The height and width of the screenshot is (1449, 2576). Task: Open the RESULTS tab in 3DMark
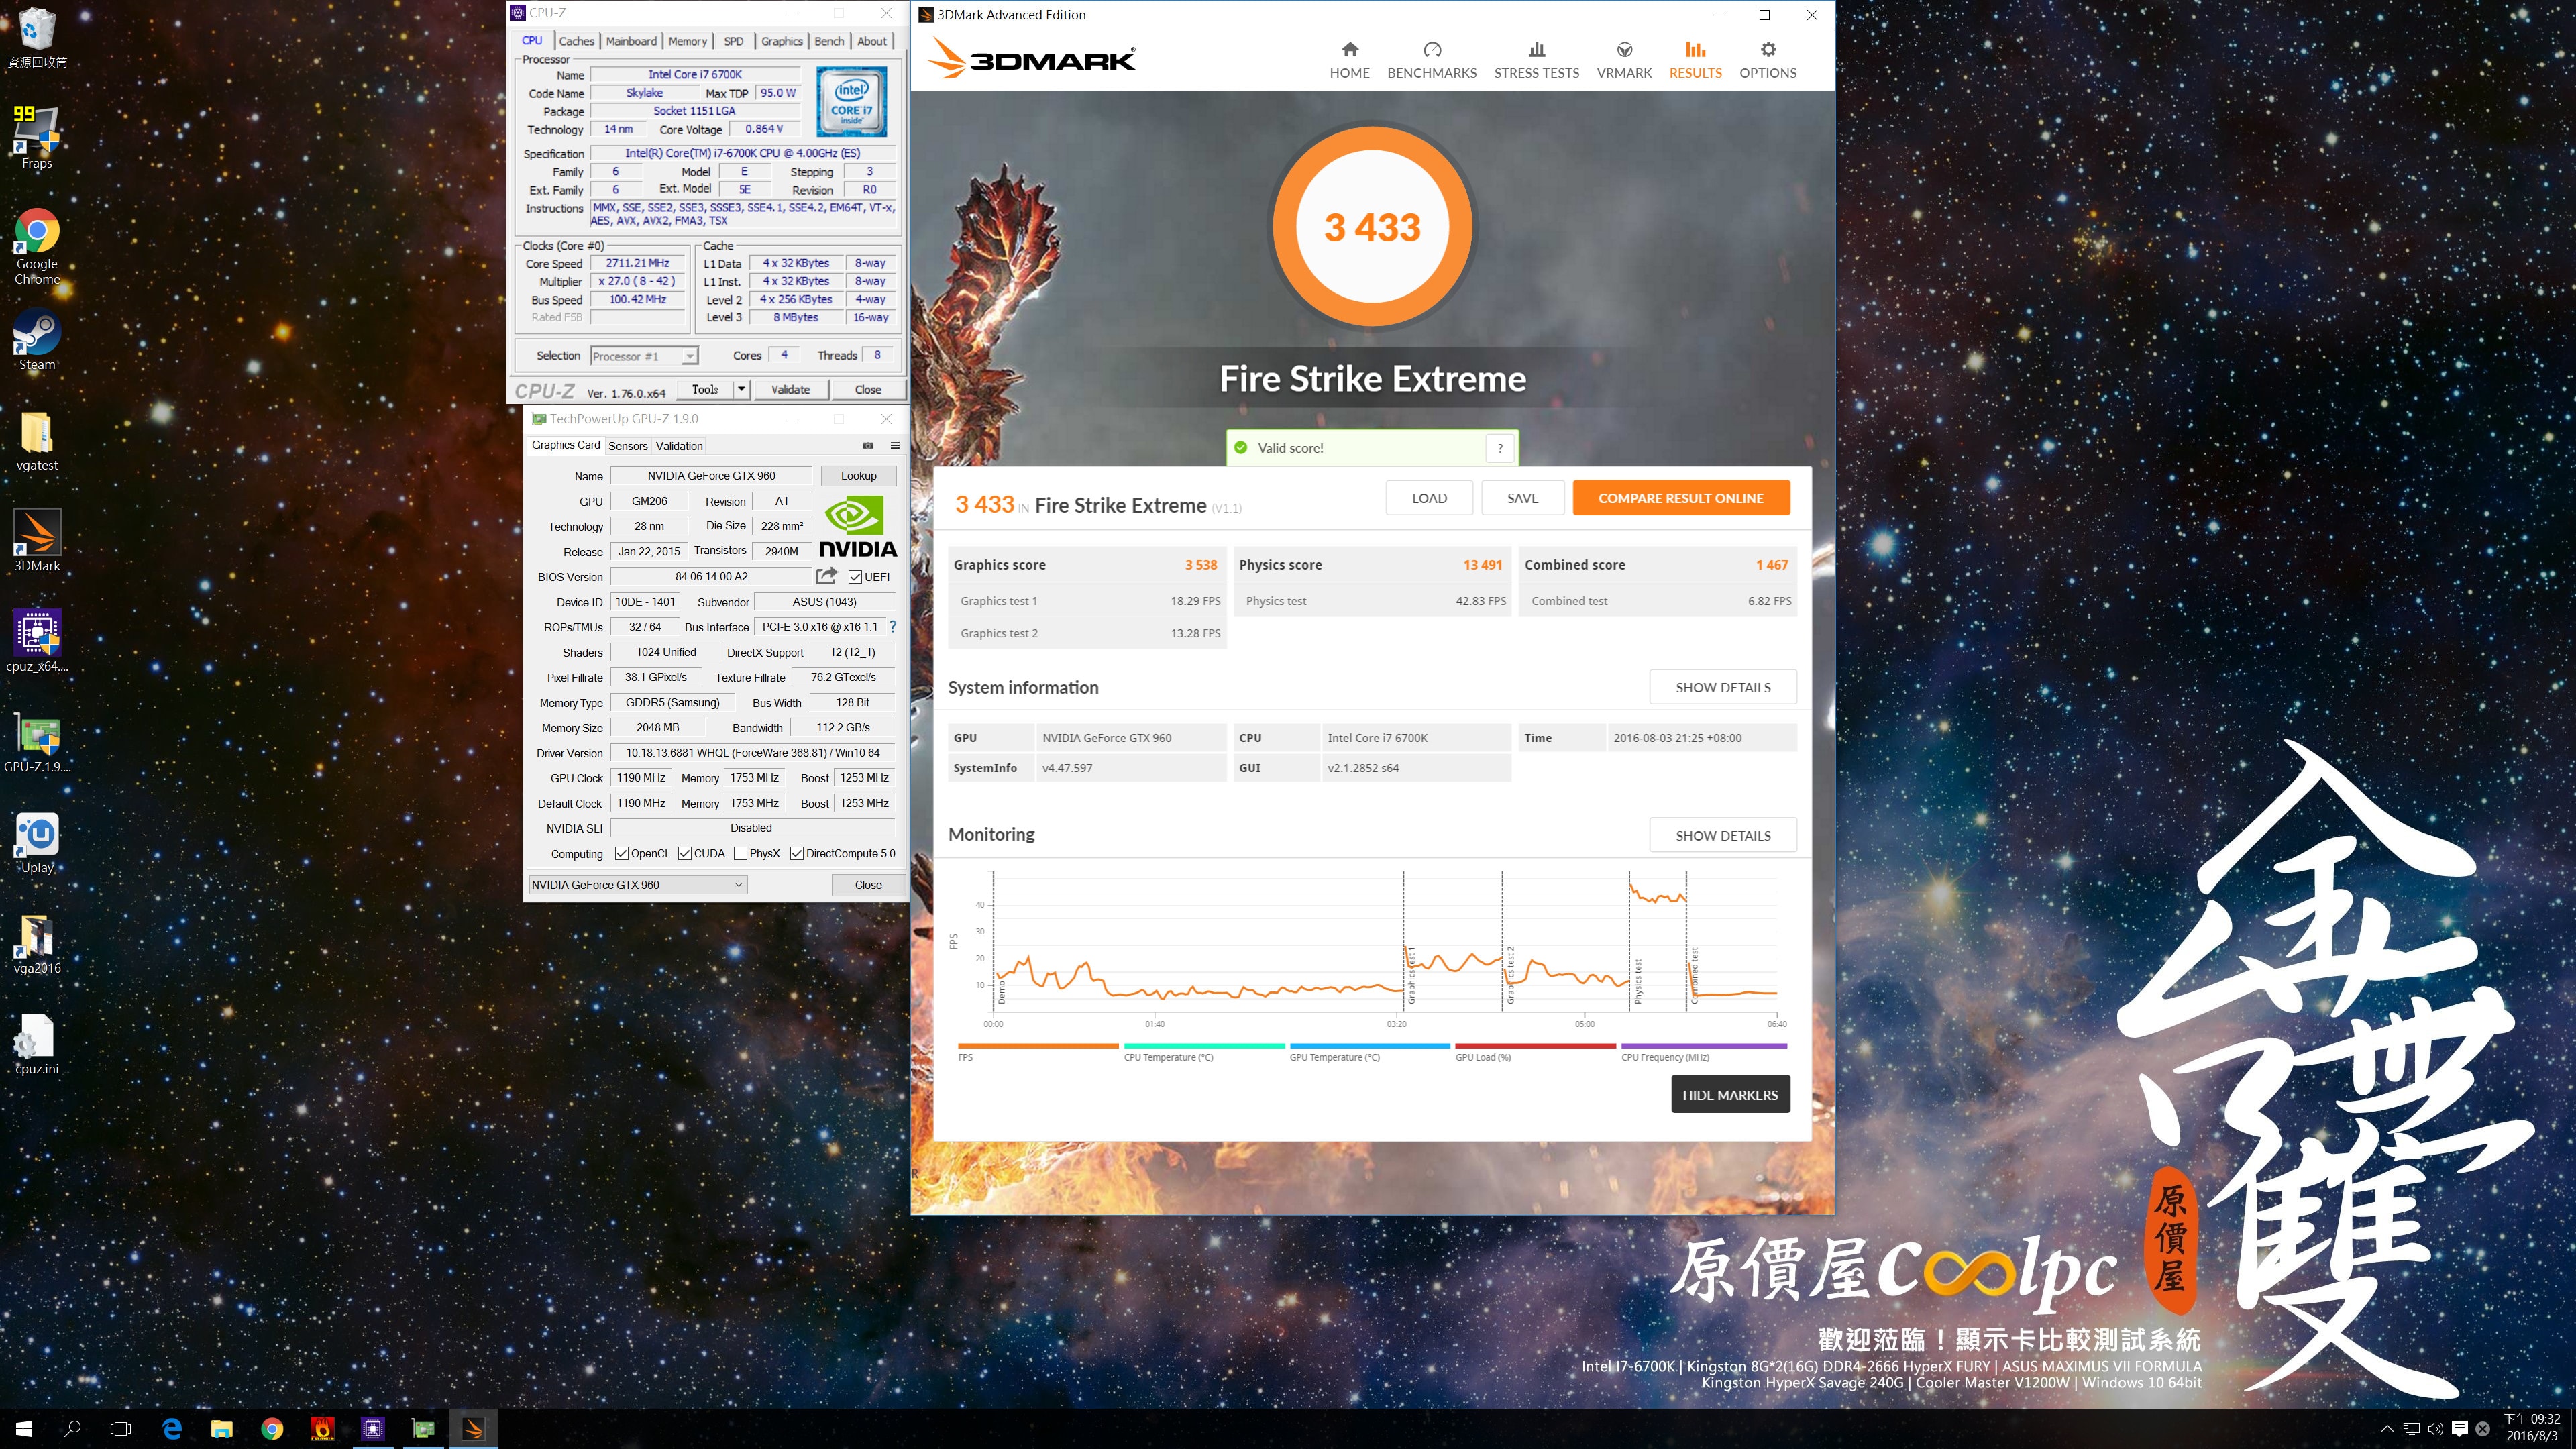[x=1695, y=60]
